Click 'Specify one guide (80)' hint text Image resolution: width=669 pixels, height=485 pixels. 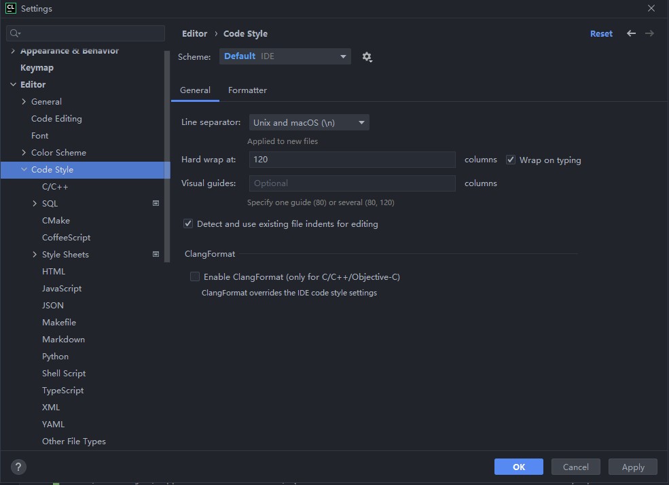[321, 202]
